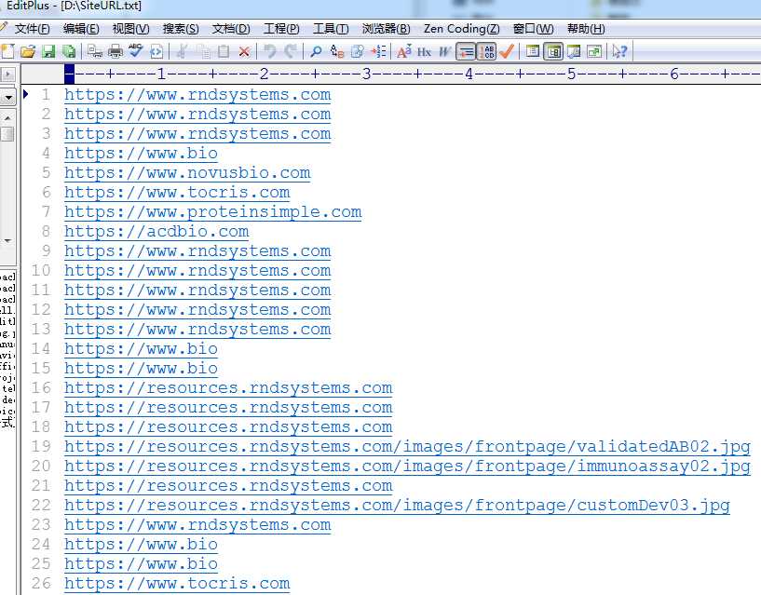The image size is (761, 595).
Task: Click the Paste clipboard icon
Action: tap(224, 51)
